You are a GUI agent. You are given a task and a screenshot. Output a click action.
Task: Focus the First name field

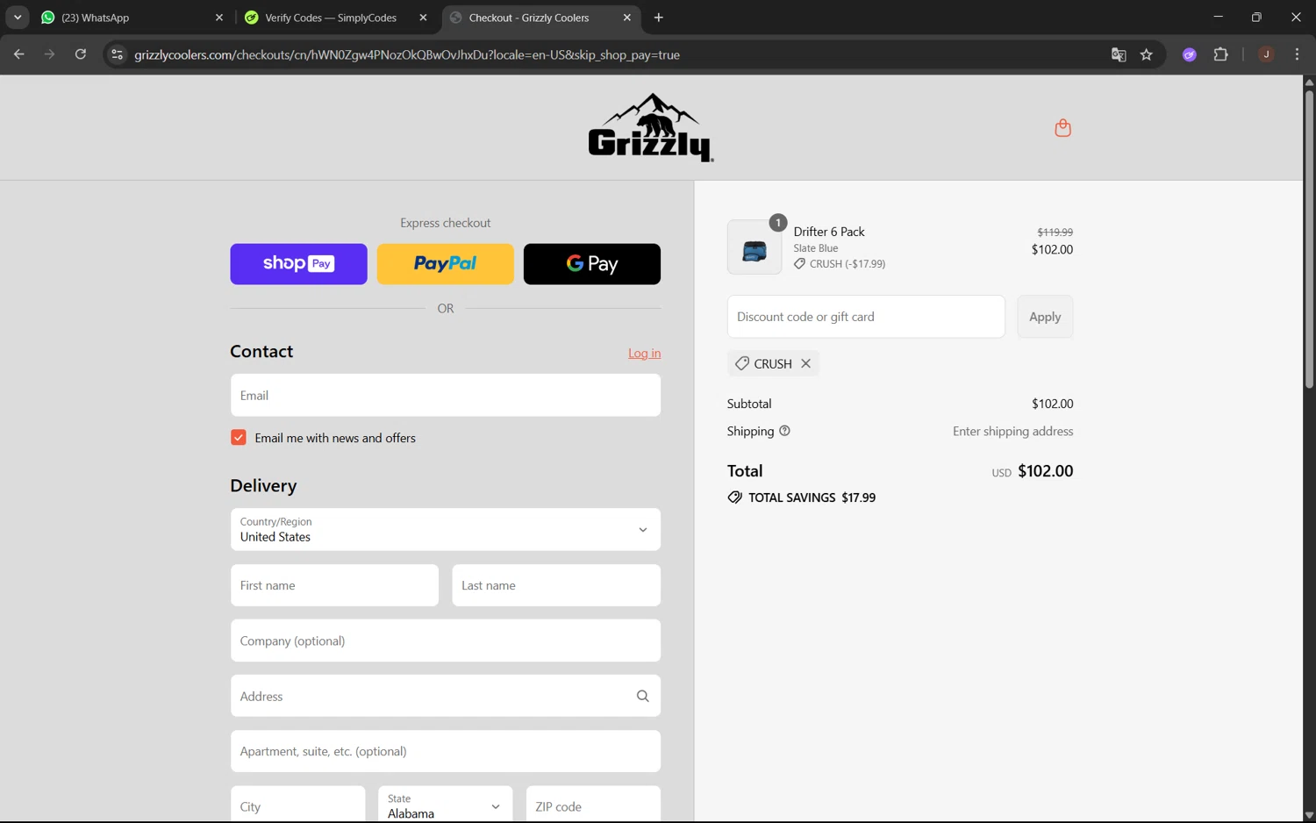tap(334, 585)
